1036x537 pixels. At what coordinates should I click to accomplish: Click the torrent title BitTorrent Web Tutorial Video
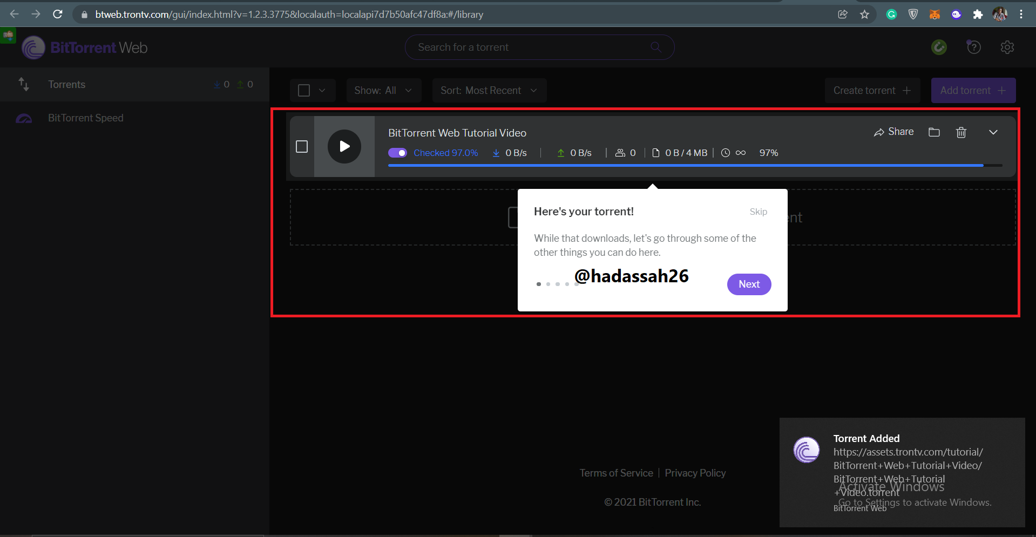(457, 133)
